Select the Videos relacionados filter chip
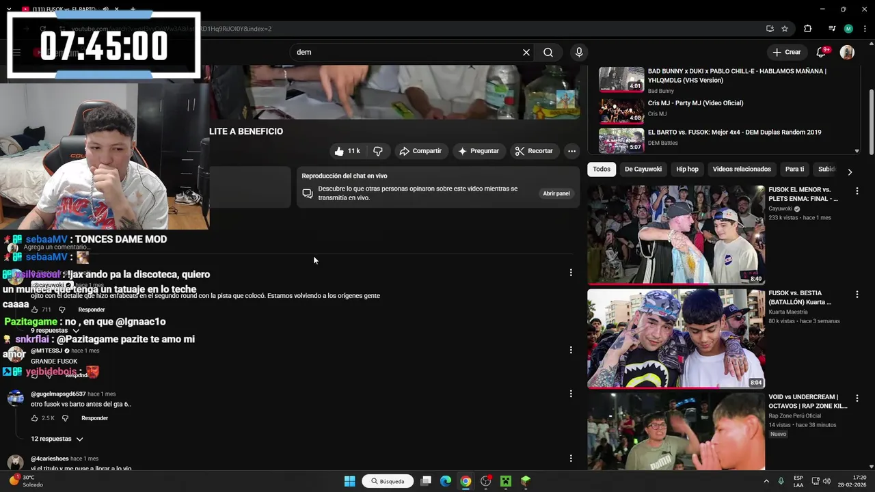Viewport: 875px width, 492px height. click(742, 169)
